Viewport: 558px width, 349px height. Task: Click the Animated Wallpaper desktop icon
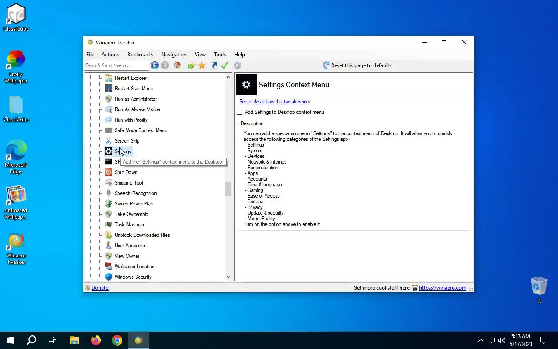click(16, 203)
